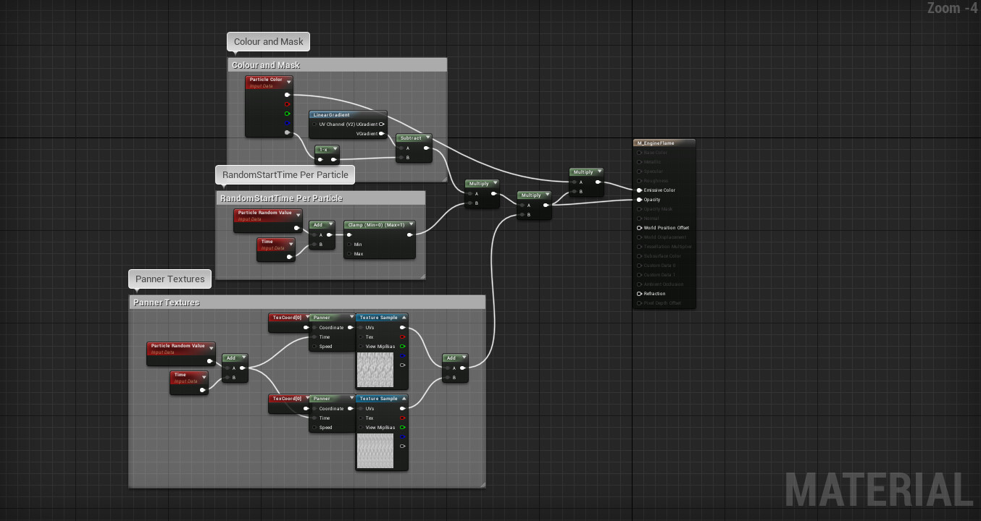This screenshot has height=521, width=981.
Task: Click the upper Texture Sample preview thumbnail
Action: (375, 370)
